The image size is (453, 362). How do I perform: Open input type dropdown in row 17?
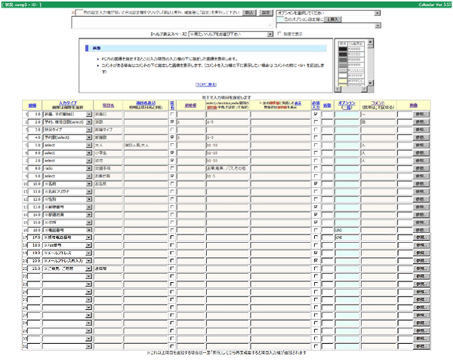pyautogui.click(x=67, y=238)
